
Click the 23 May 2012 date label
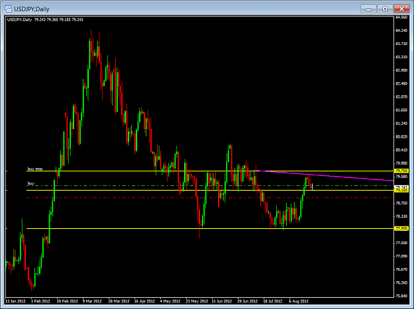pos(197,301)
